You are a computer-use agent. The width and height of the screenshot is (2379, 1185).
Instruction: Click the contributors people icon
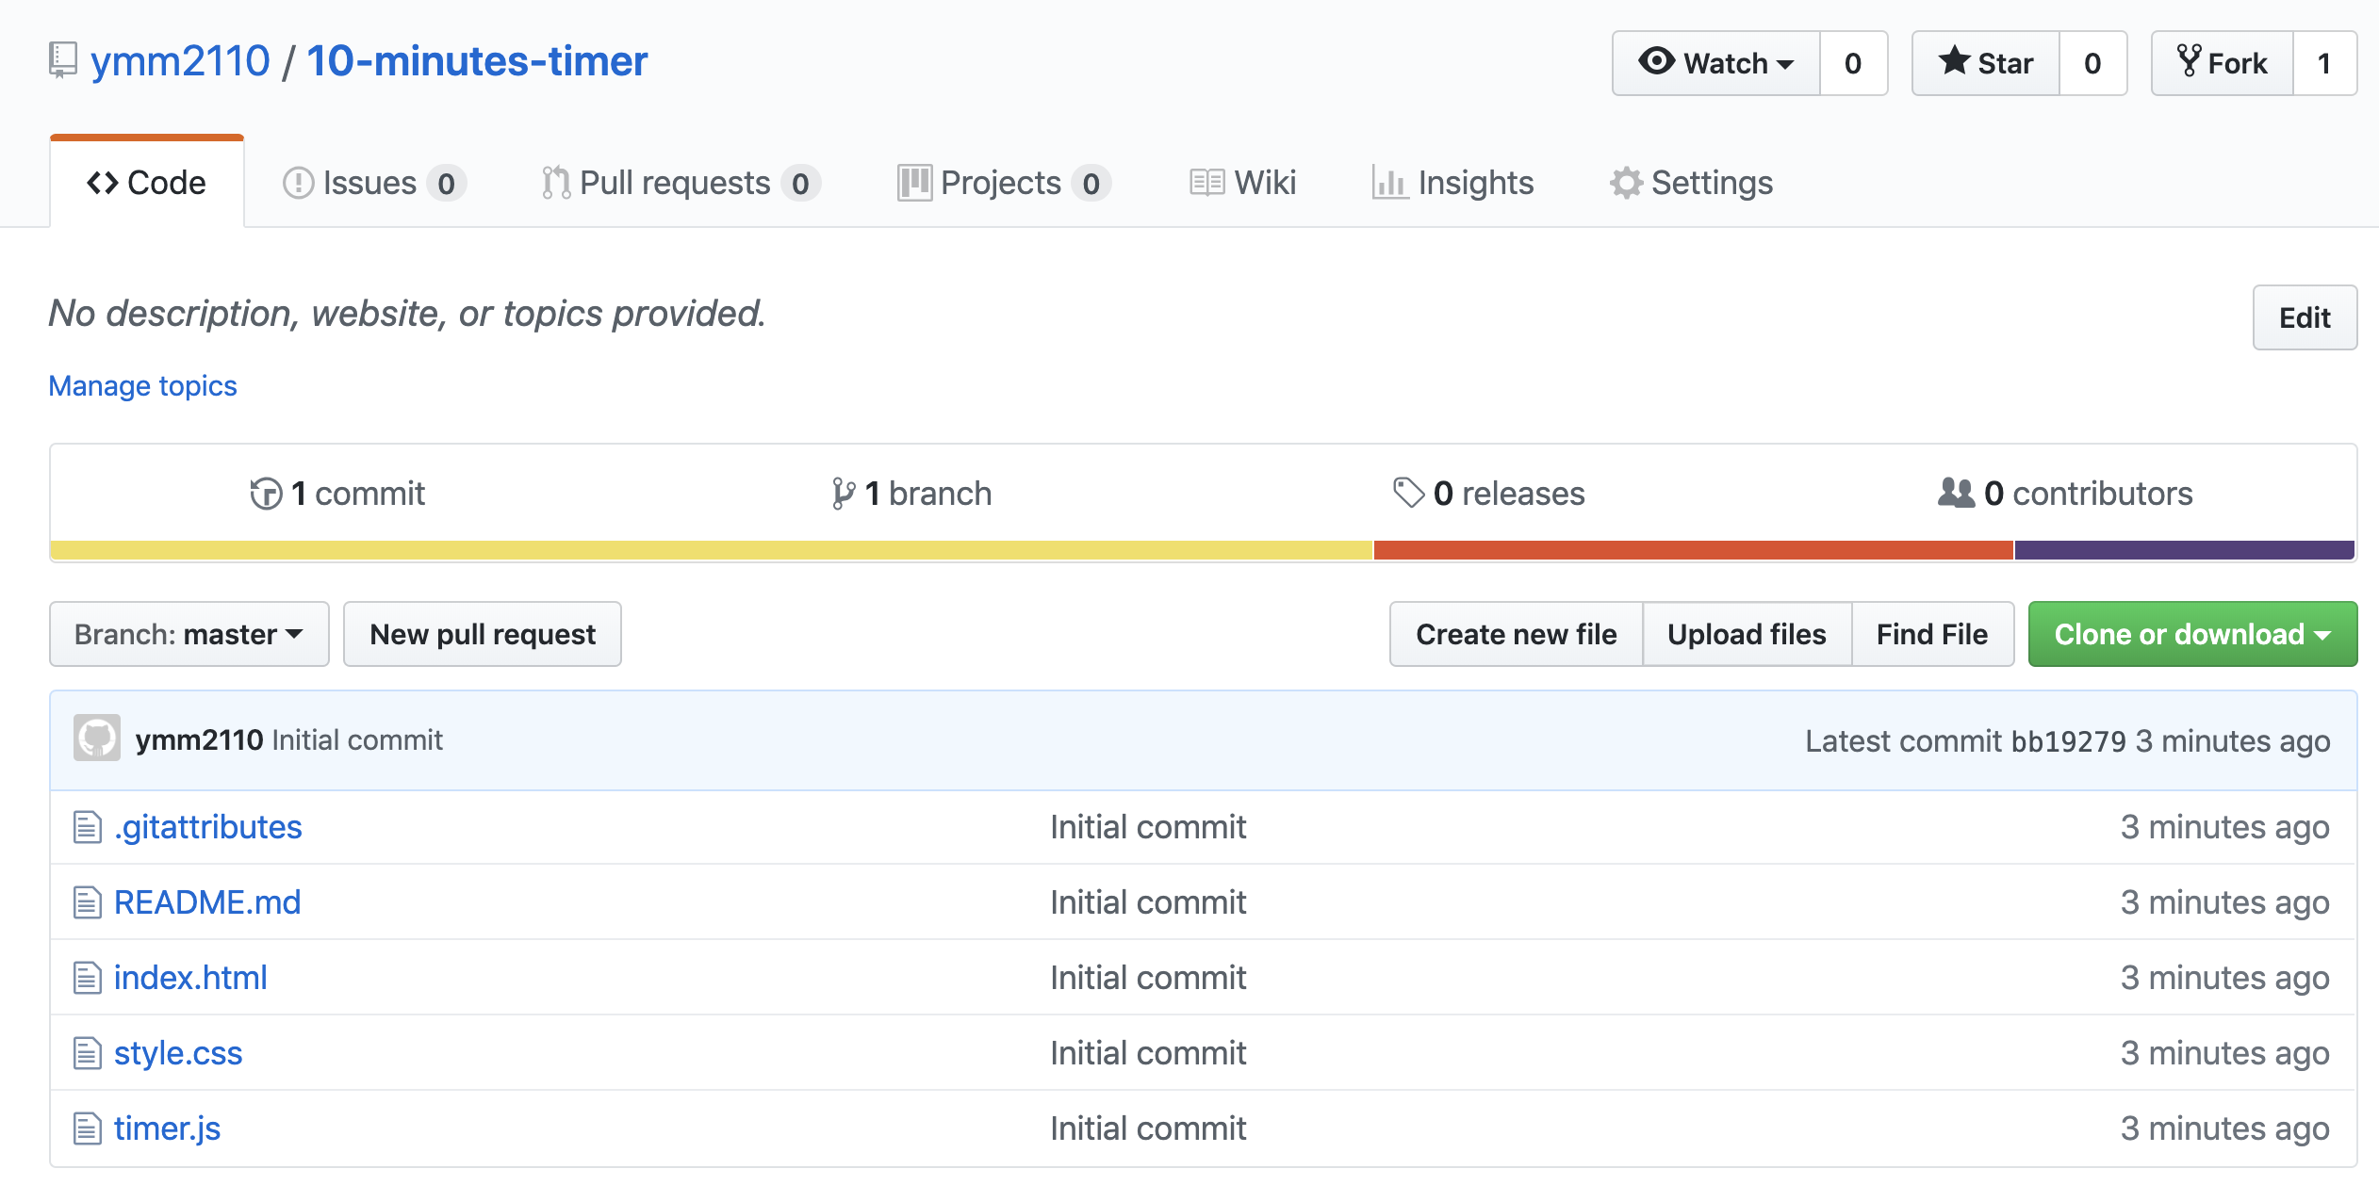[x=1956, y=493]
